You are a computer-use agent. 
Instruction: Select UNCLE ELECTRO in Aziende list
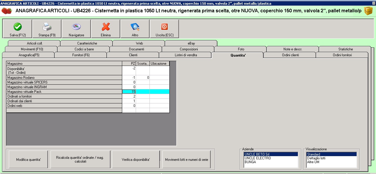click(271, 158)
